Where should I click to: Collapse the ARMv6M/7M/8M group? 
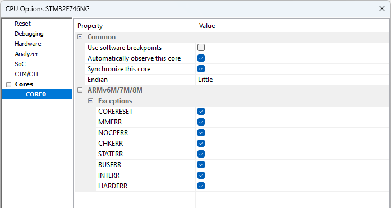coord(80,90)
